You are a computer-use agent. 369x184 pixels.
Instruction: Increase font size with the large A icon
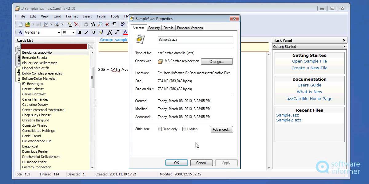click(x=110, y=33)
